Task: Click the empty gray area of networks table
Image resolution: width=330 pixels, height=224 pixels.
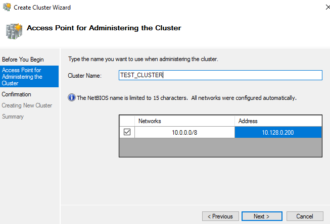Action: point(220,147)
